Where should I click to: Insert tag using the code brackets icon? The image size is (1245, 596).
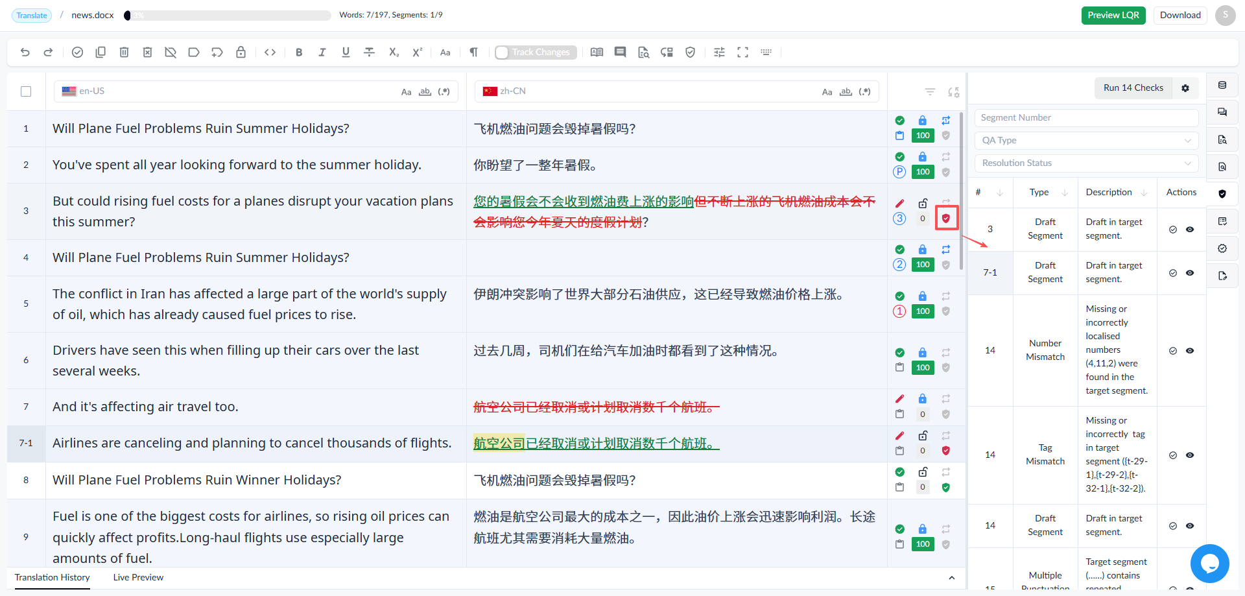point(270,53)
